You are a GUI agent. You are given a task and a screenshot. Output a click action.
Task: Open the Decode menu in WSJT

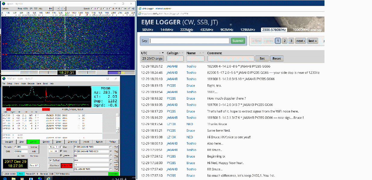click(x=31, y=83)
